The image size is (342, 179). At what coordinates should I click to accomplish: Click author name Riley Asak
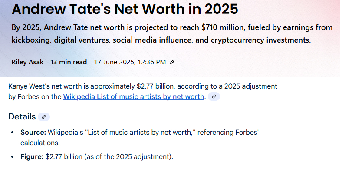pos(27,62)
